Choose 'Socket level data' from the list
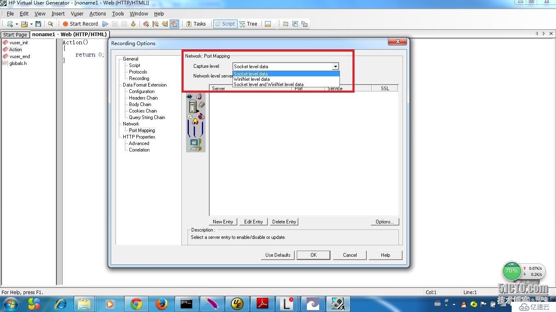Viewport: 556px width, 312px height. [x=286, y=74]
